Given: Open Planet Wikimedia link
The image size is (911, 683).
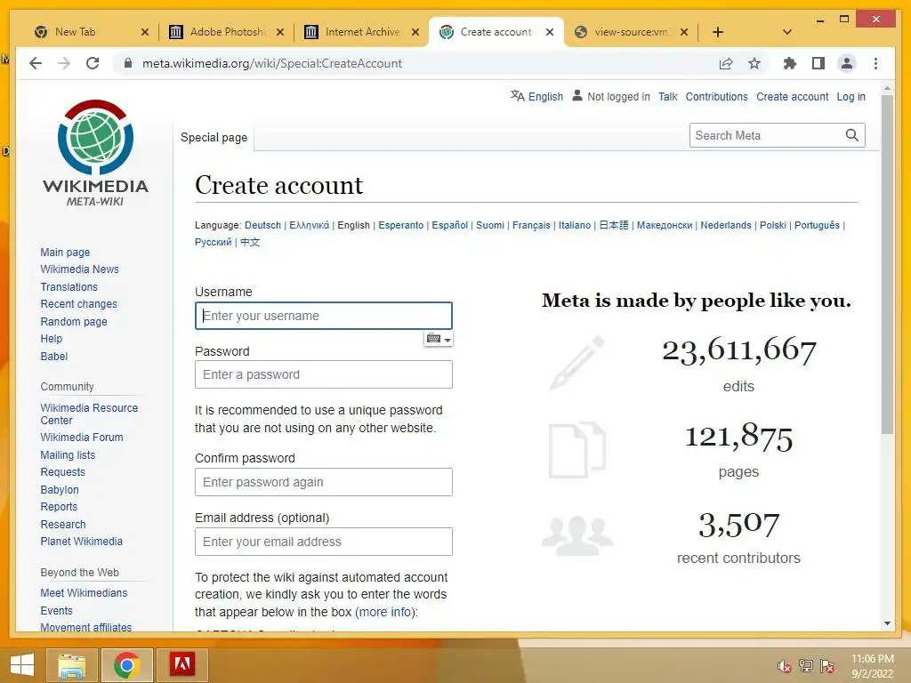Looking at the screenshot, I should tap(81, 541).
